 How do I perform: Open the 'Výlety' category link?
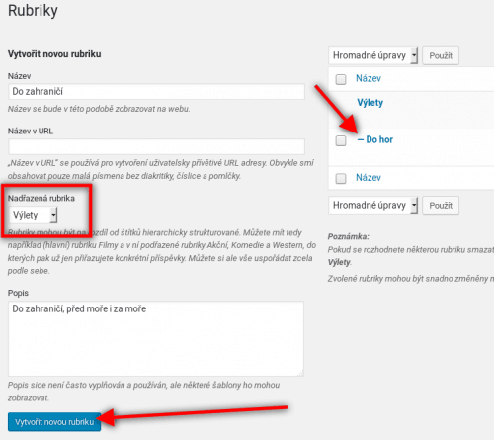[x=370, y=103]
